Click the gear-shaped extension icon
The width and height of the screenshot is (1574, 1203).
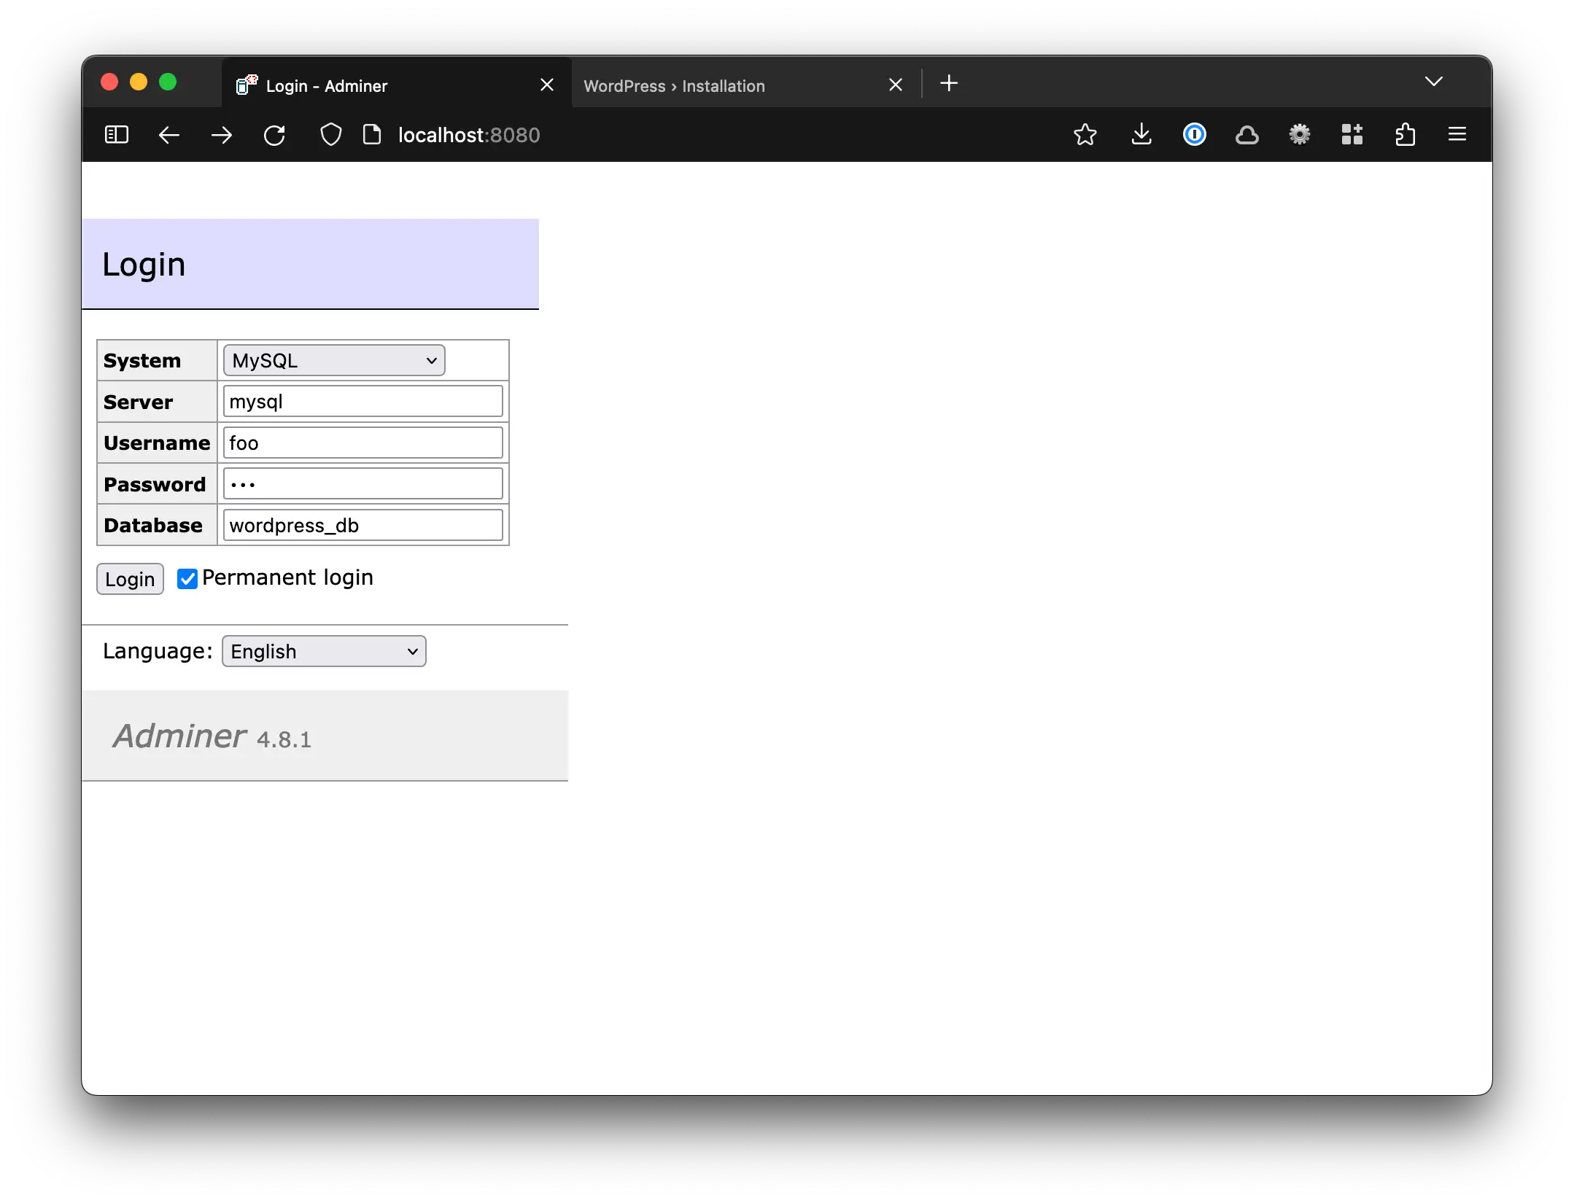click(x=1300, y=135)
